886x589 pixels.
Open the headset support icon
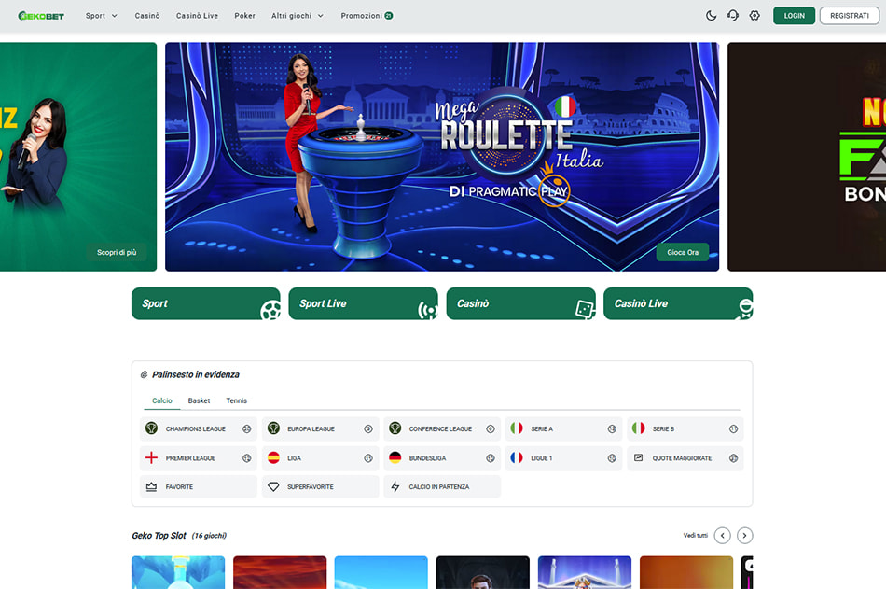coord(733,16)
